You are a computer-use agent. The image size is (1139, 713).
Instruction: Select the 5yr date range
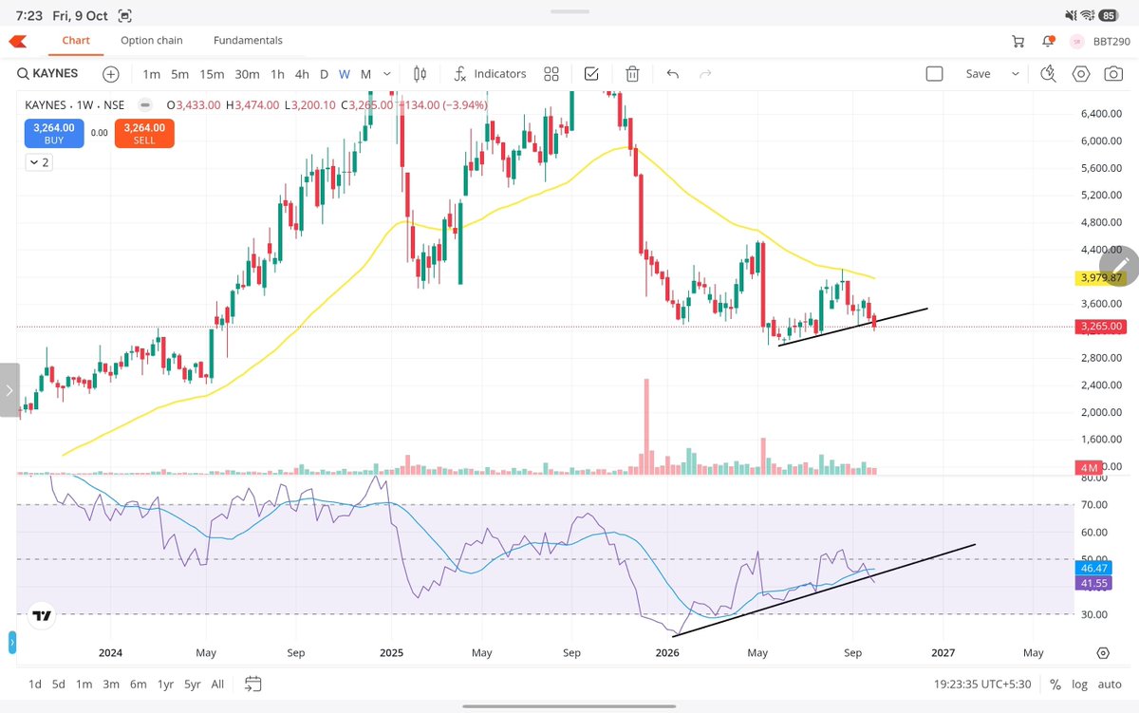(193, 683)
